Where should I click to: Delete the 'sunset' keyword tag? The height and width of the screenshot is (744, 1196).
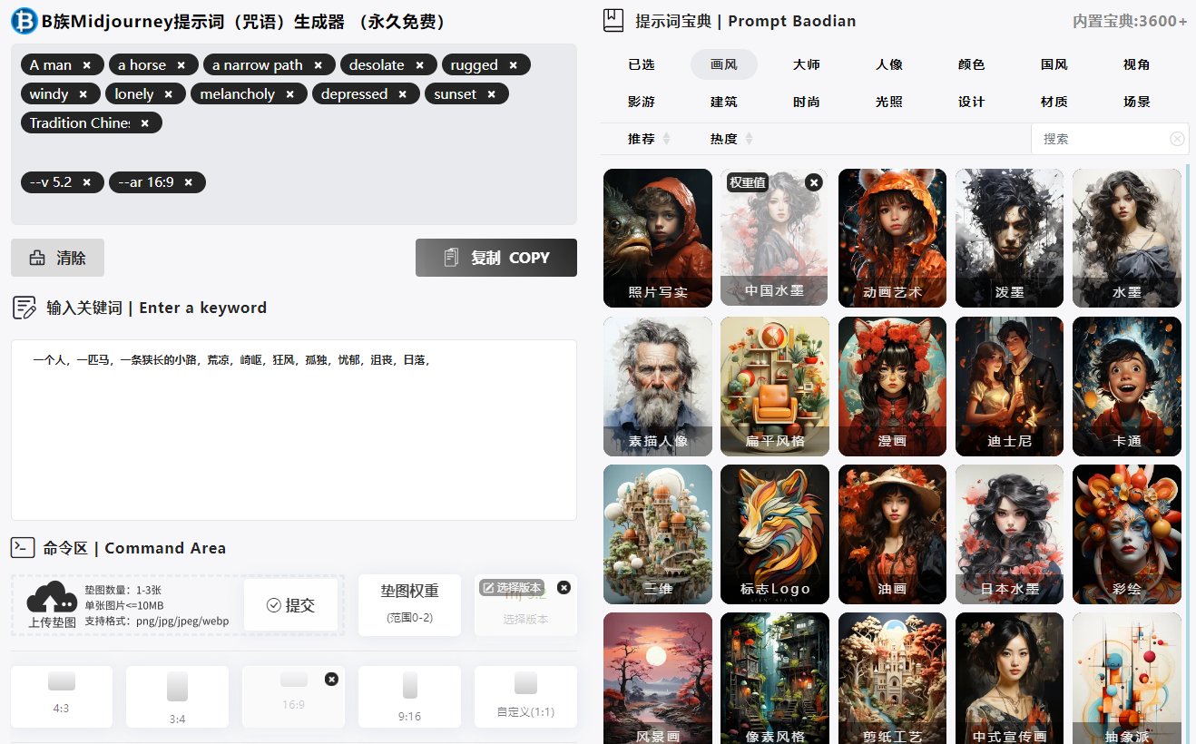(491, 94)
